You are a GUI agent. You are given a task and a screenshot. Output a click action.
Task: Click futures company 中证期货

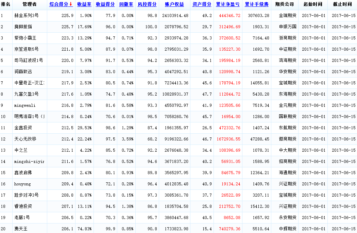pos(288,49)
